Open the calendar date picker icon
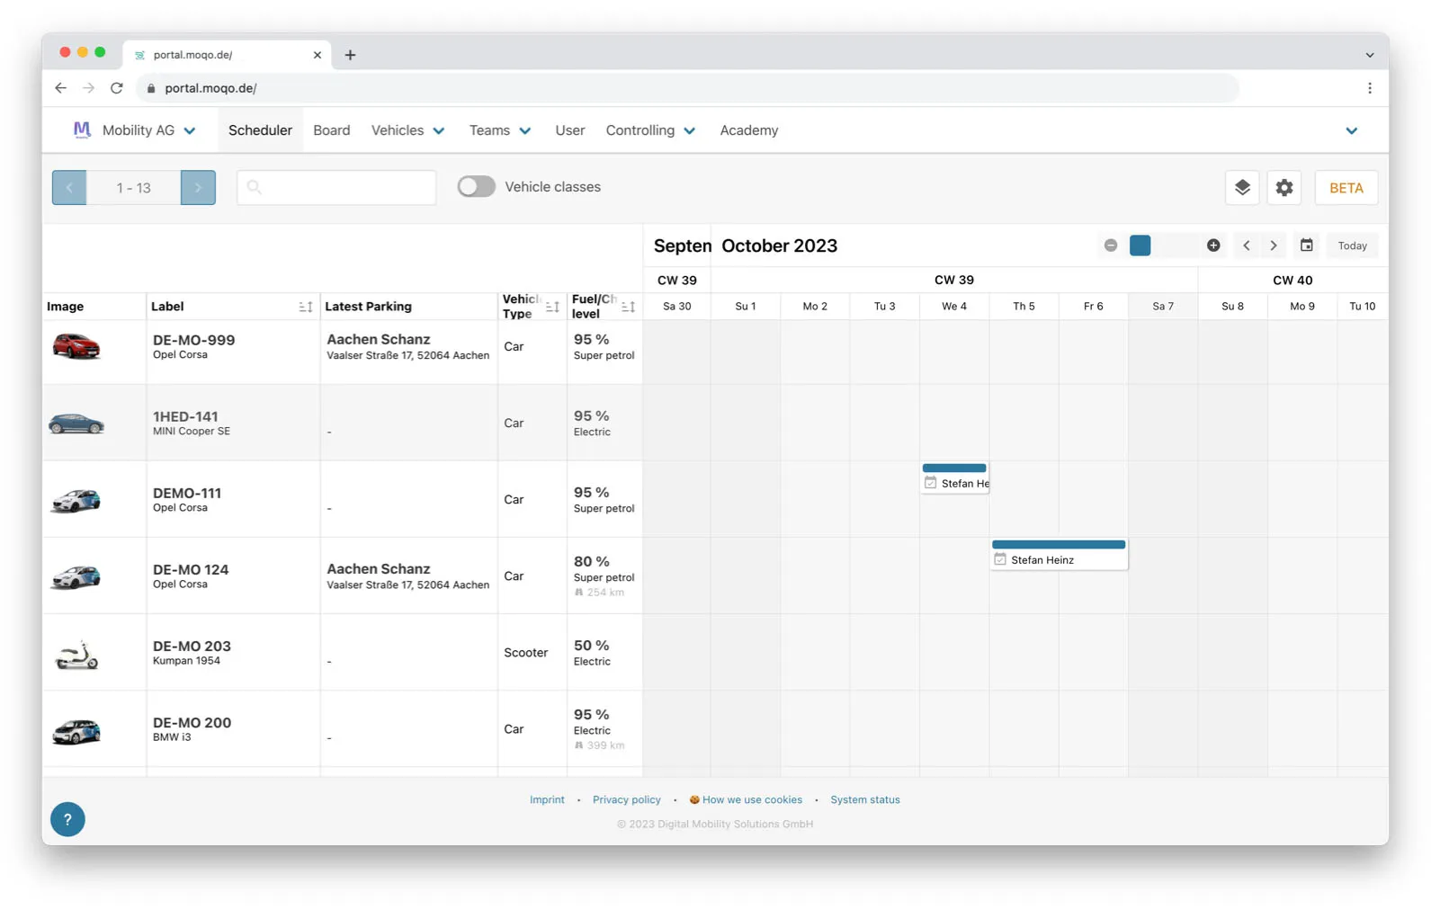 pyautogui.click(x=1306, y=245)
